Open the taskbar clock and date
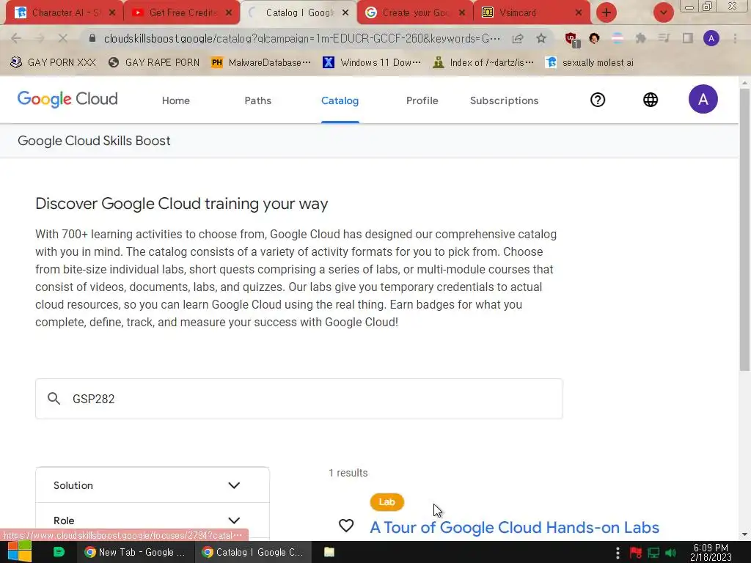Screen dimensions: 751x563 pos(711,552)
